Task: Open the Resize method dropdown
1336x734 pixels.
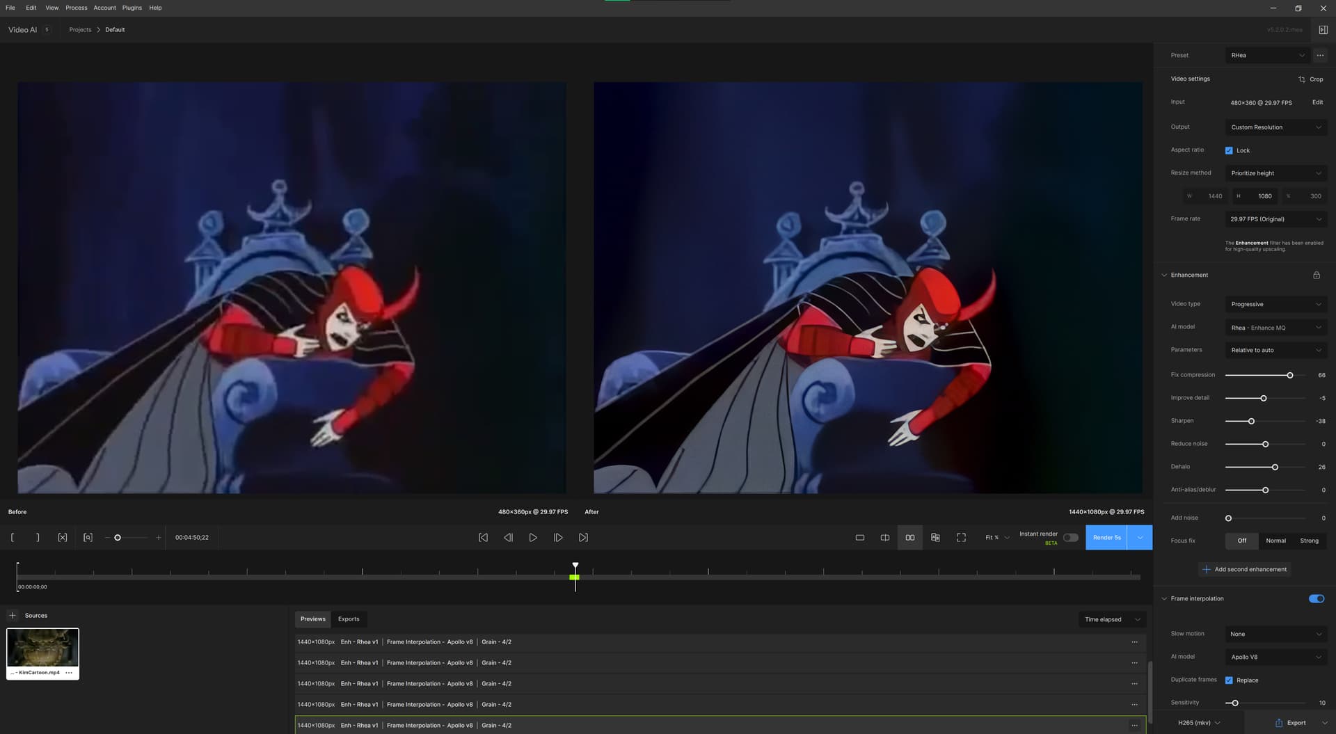Action: coord(1276,173)
